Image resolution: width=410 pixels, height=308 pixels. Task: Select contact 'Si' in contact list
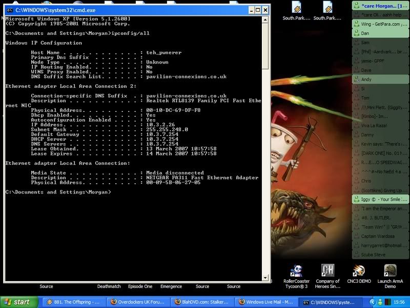[x=380, y=88]
